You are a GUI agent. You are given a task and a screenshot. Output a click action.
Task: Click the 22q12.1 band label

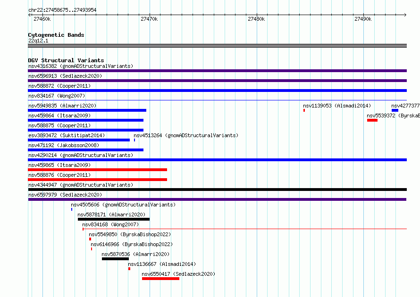tap(38, 41)
